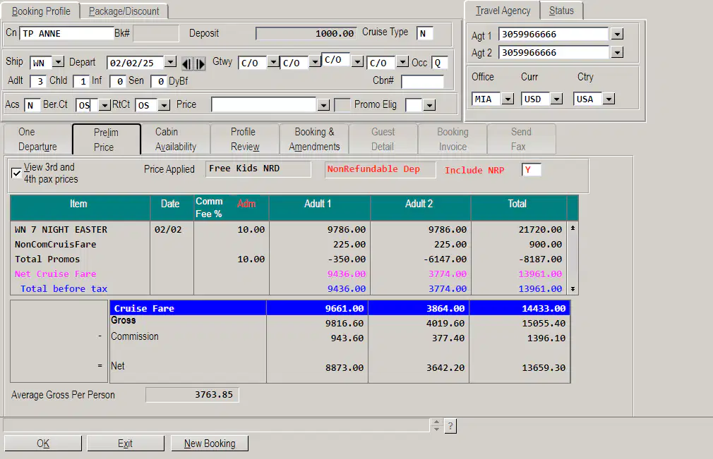Click the Occ field
Viewport: 713px width, 459px height.
(x=440, y=63)
